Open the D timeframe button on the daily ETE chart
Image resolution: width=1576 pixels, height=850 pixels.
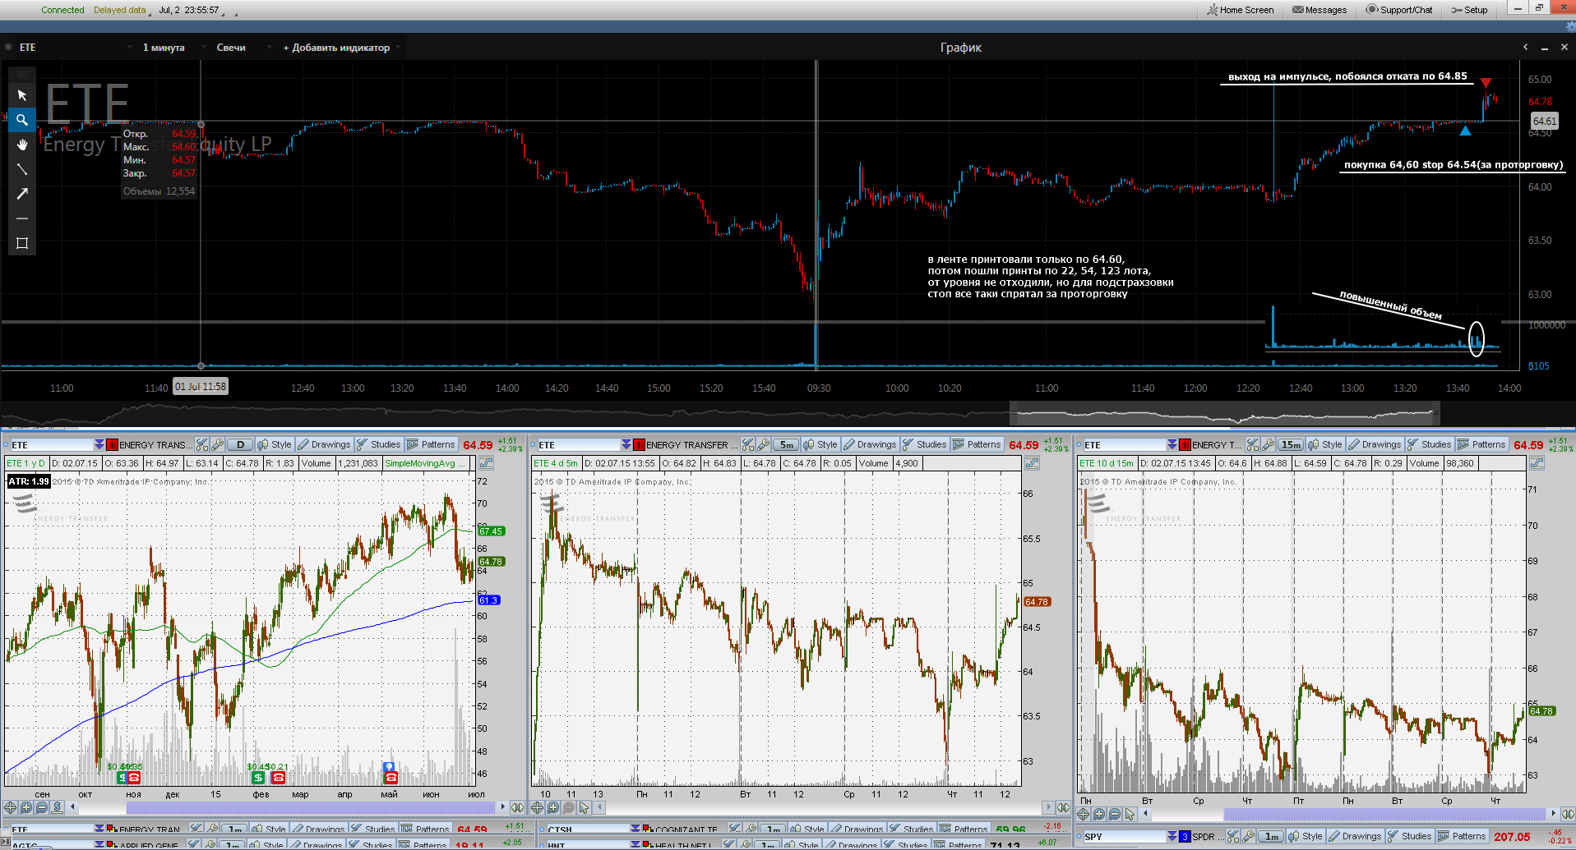pos(240,444)
